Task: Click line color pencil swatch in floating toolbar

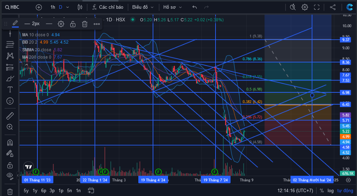Action: coord(15,24)
